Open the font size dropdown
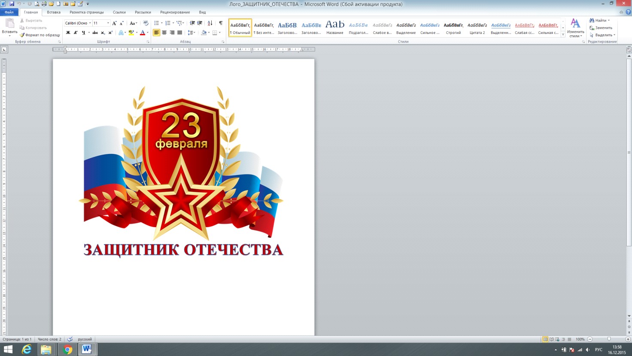The height and width of the screenshot is (356, 632). (x=108, y=23)
